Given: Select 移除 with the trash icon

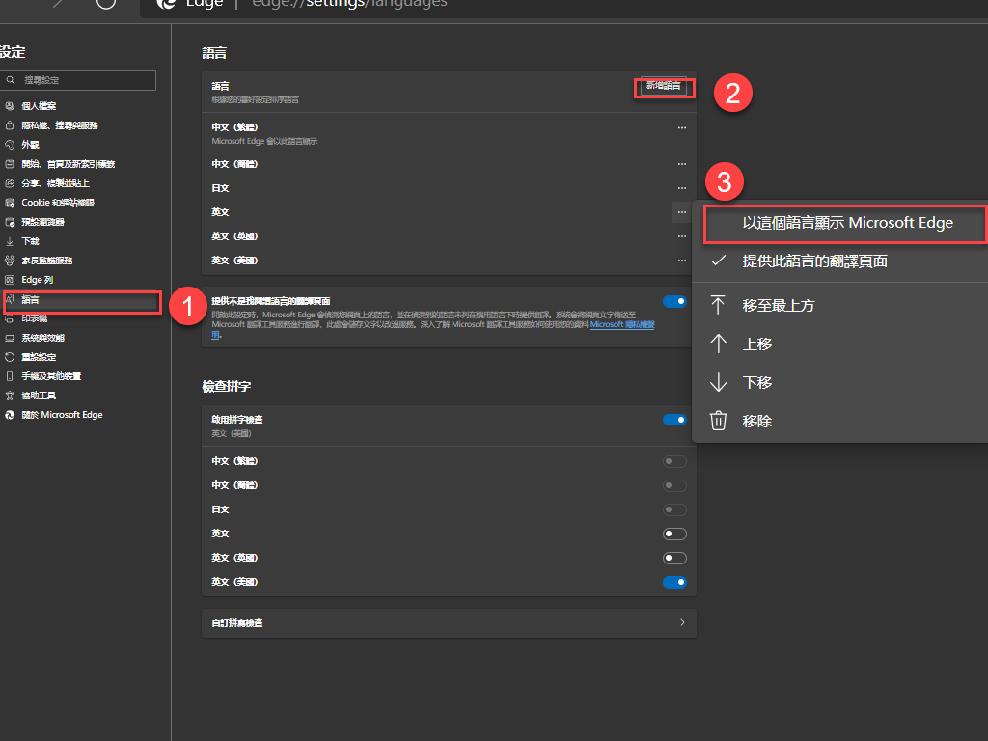Looking at the screenshot, I should click(840, 421).
